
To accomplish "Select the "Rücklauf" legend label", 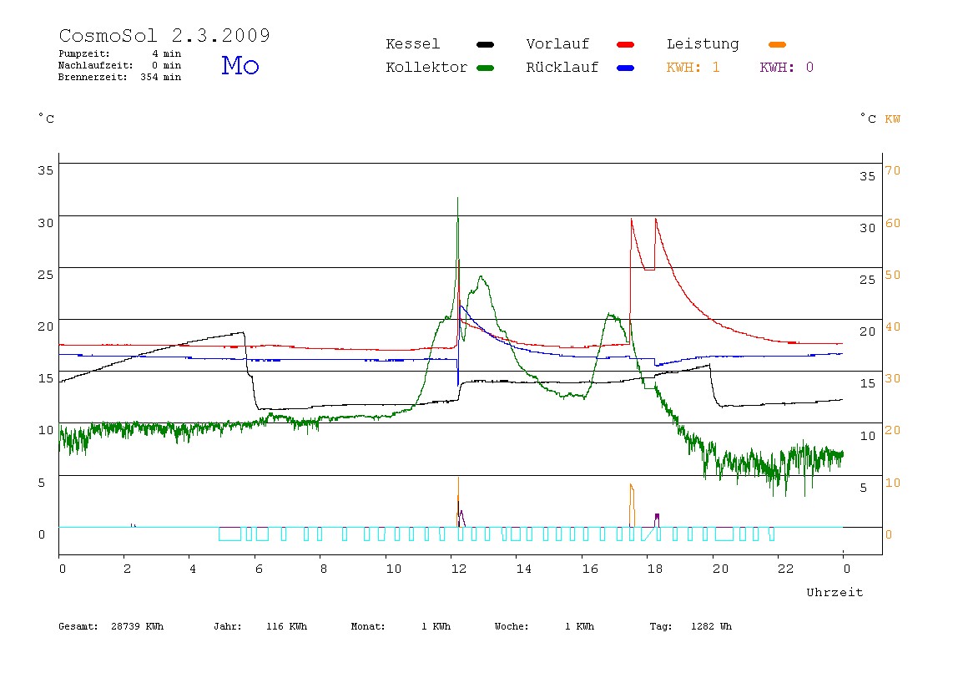I will (562, 68).
